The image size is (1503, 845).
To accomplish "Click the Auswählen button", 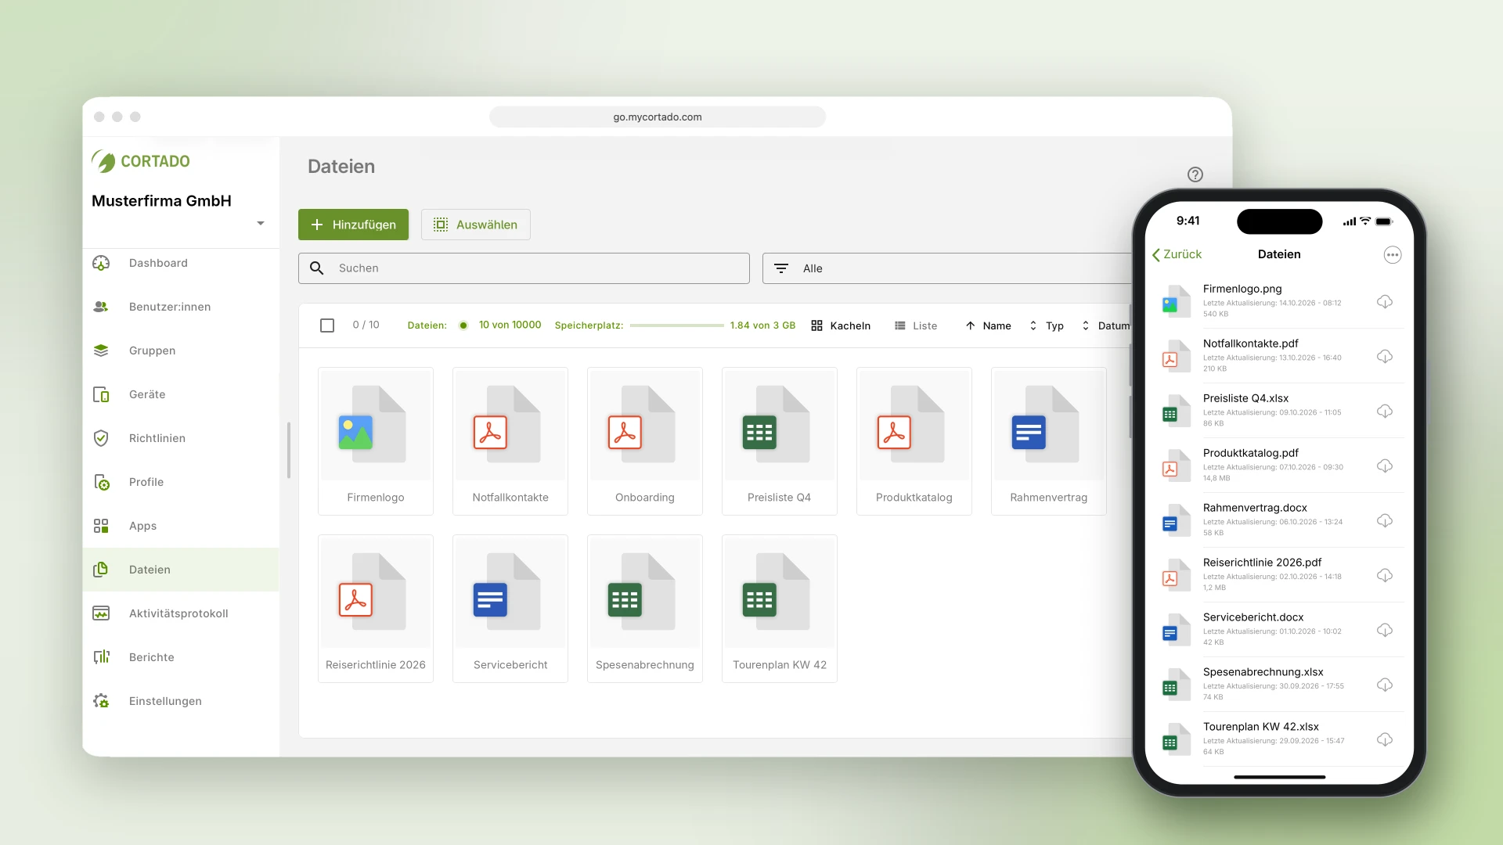I will [x=475, y=225].
